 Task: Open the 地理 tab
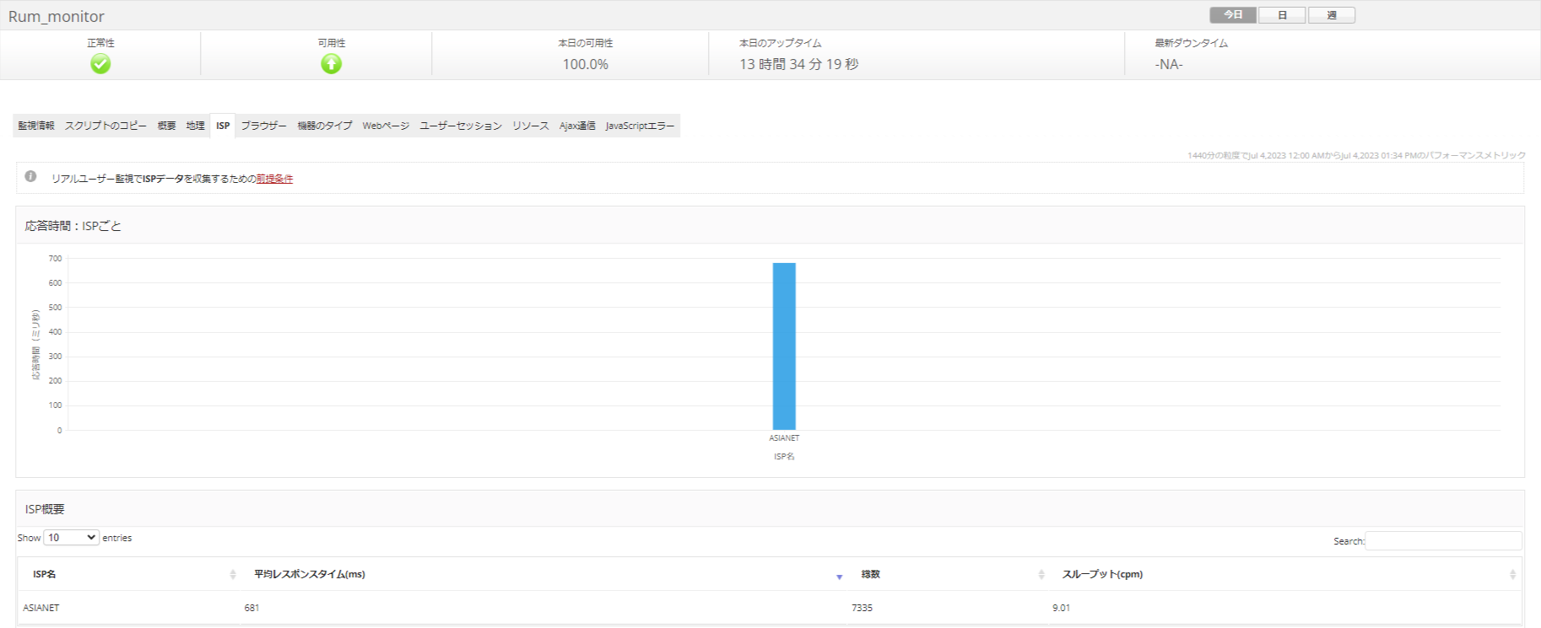coord(195,126)
